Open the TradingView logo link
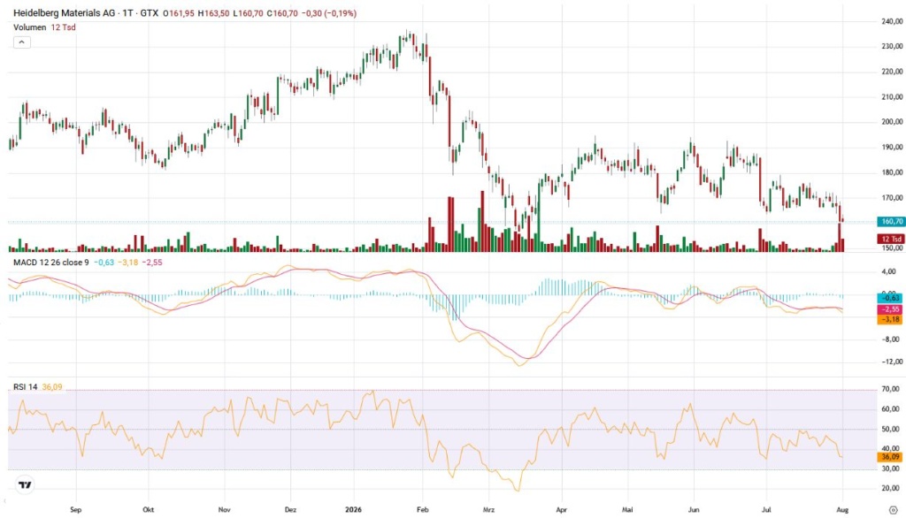906x518 pixels. click(x=25, y=485)
